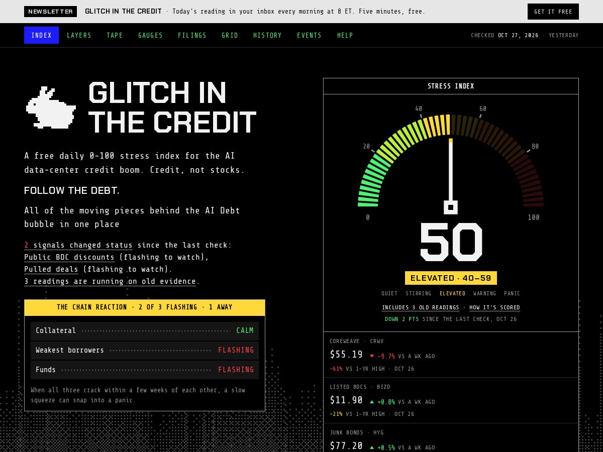Viewport: 603px width, 452px height.
Task: Click the -61% vs 1-yr high value
Action: [x=336, y=369]
